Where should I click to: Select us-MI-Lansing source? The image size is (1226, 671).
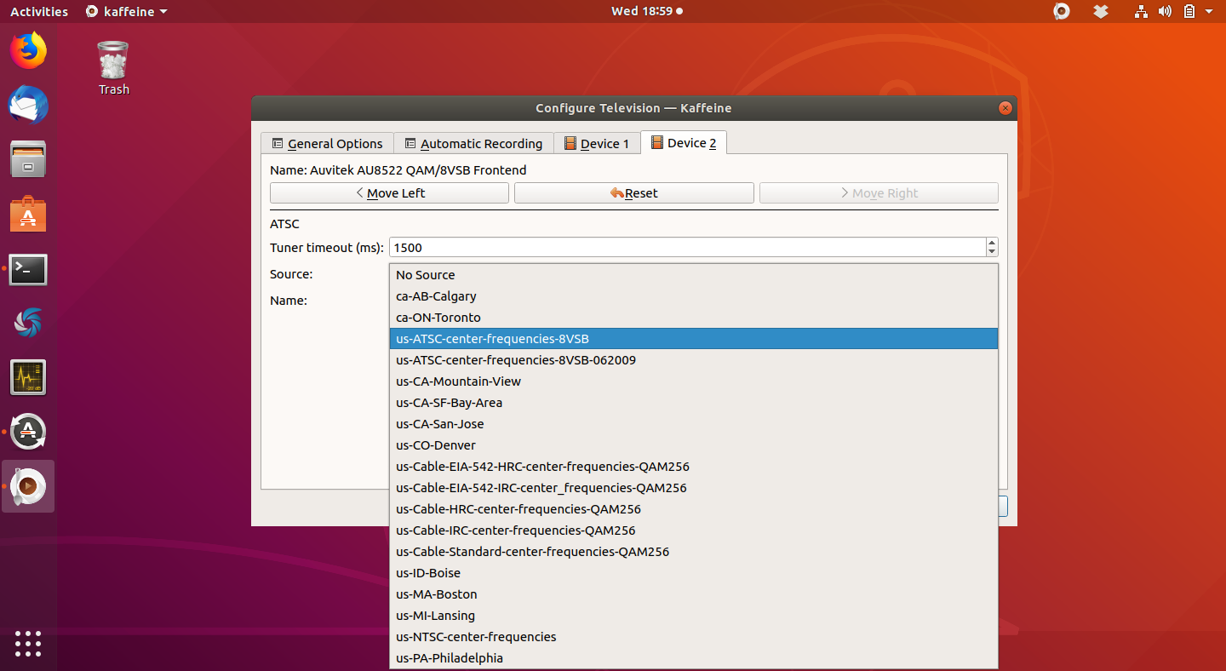693,616
